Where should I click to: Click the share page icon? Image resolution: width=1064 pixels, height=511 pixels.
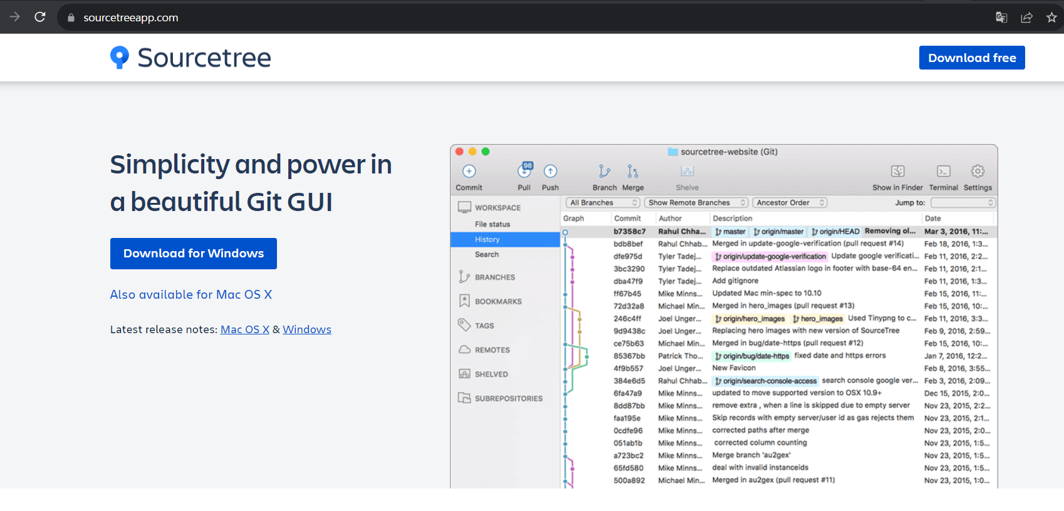point(1026,18)
